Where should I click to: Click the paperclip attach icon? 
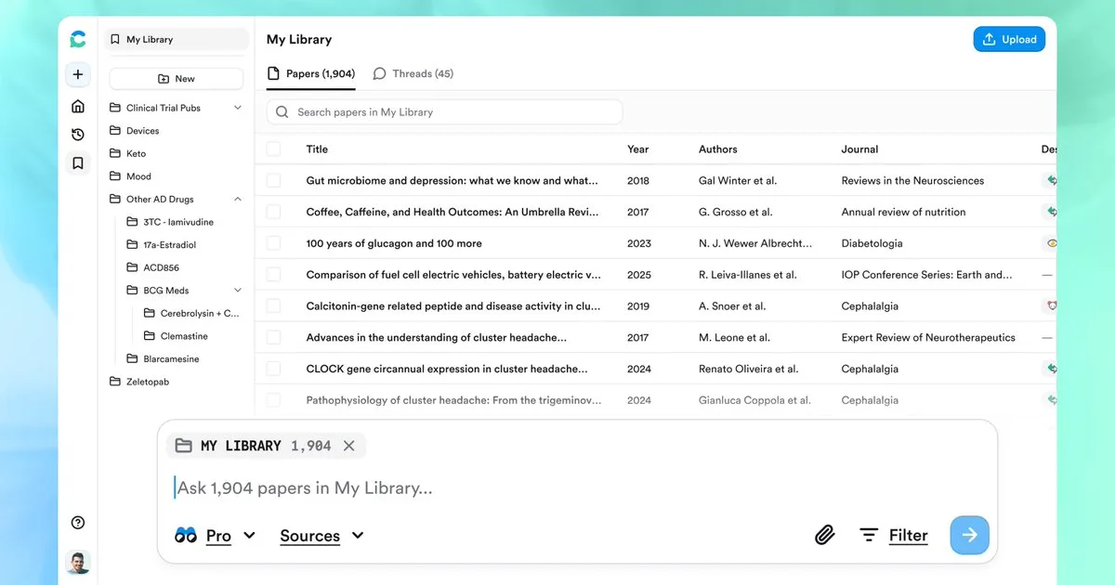tap(824, 535)
